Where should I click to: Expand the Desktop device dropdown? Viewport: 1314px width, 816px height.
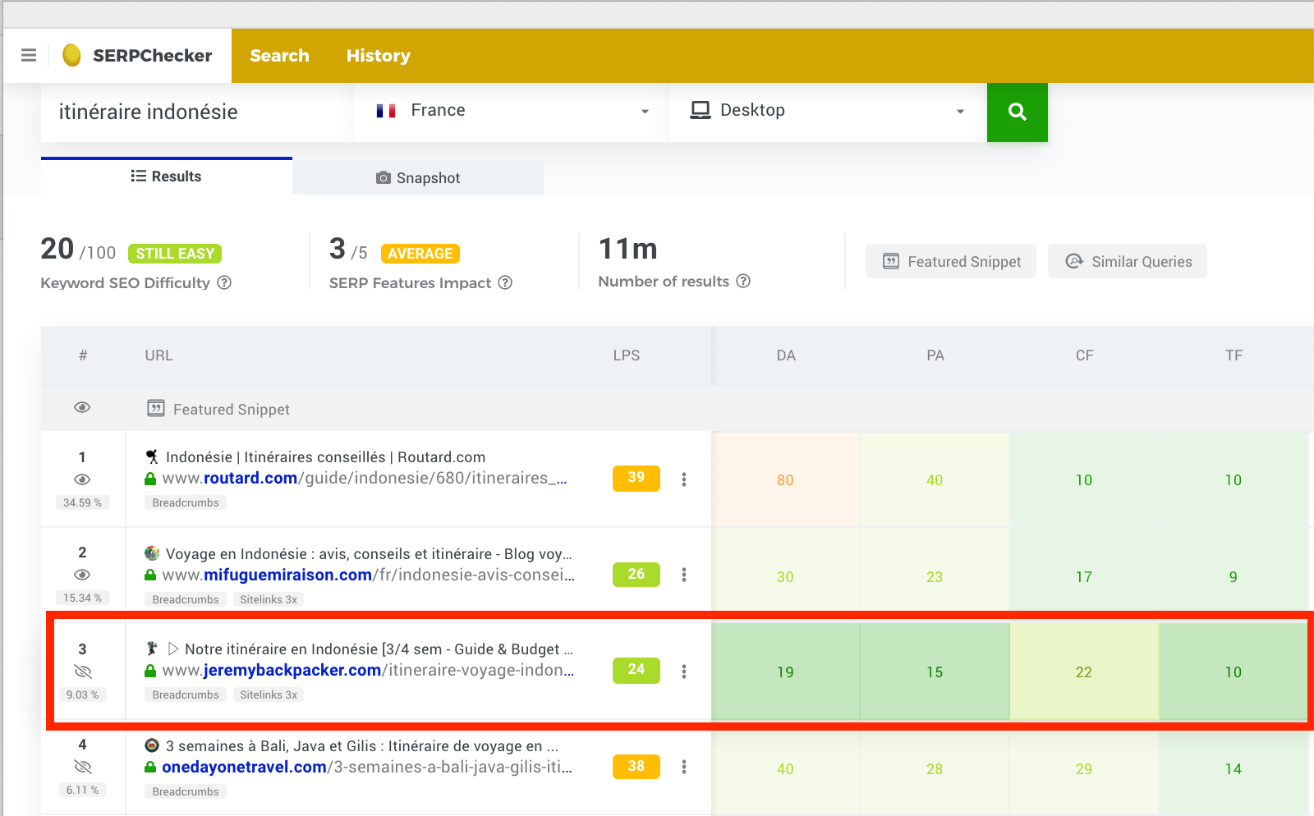point(828,111)
